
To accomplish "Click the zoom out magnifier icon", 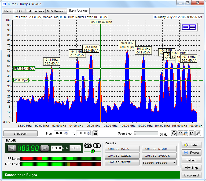I will coord(198,133).
